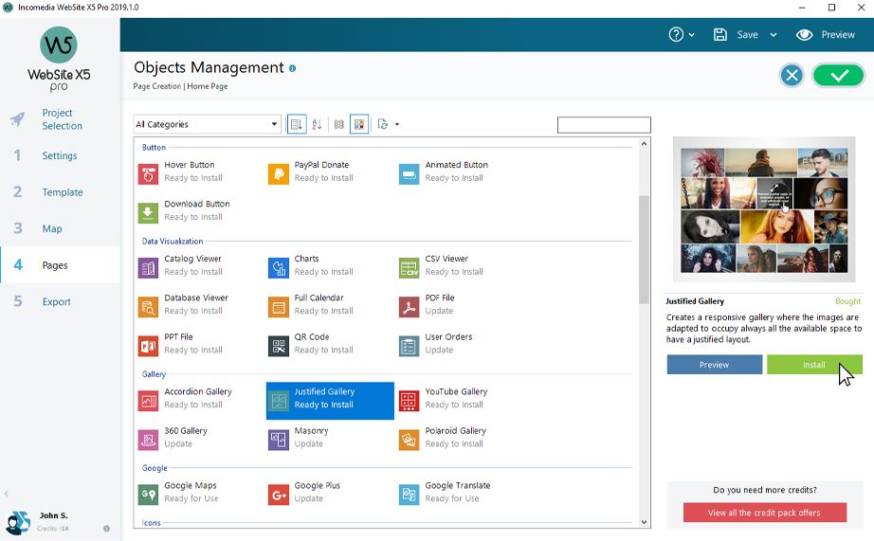Cancel with the blue X button

792,75
